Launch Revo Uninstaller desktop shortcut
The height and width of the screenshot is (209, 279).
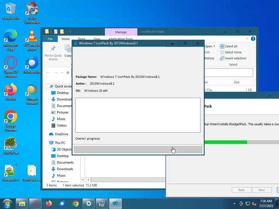32,13
